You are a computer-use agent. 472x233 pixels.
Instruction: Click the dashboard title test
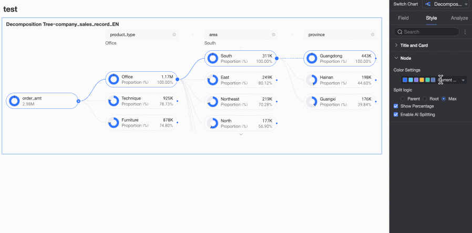tap(10, 9)
